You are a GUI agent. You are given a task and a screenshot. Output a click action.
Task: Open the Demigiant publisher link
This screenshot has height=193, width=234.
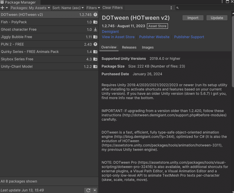(x=110, y=32)
